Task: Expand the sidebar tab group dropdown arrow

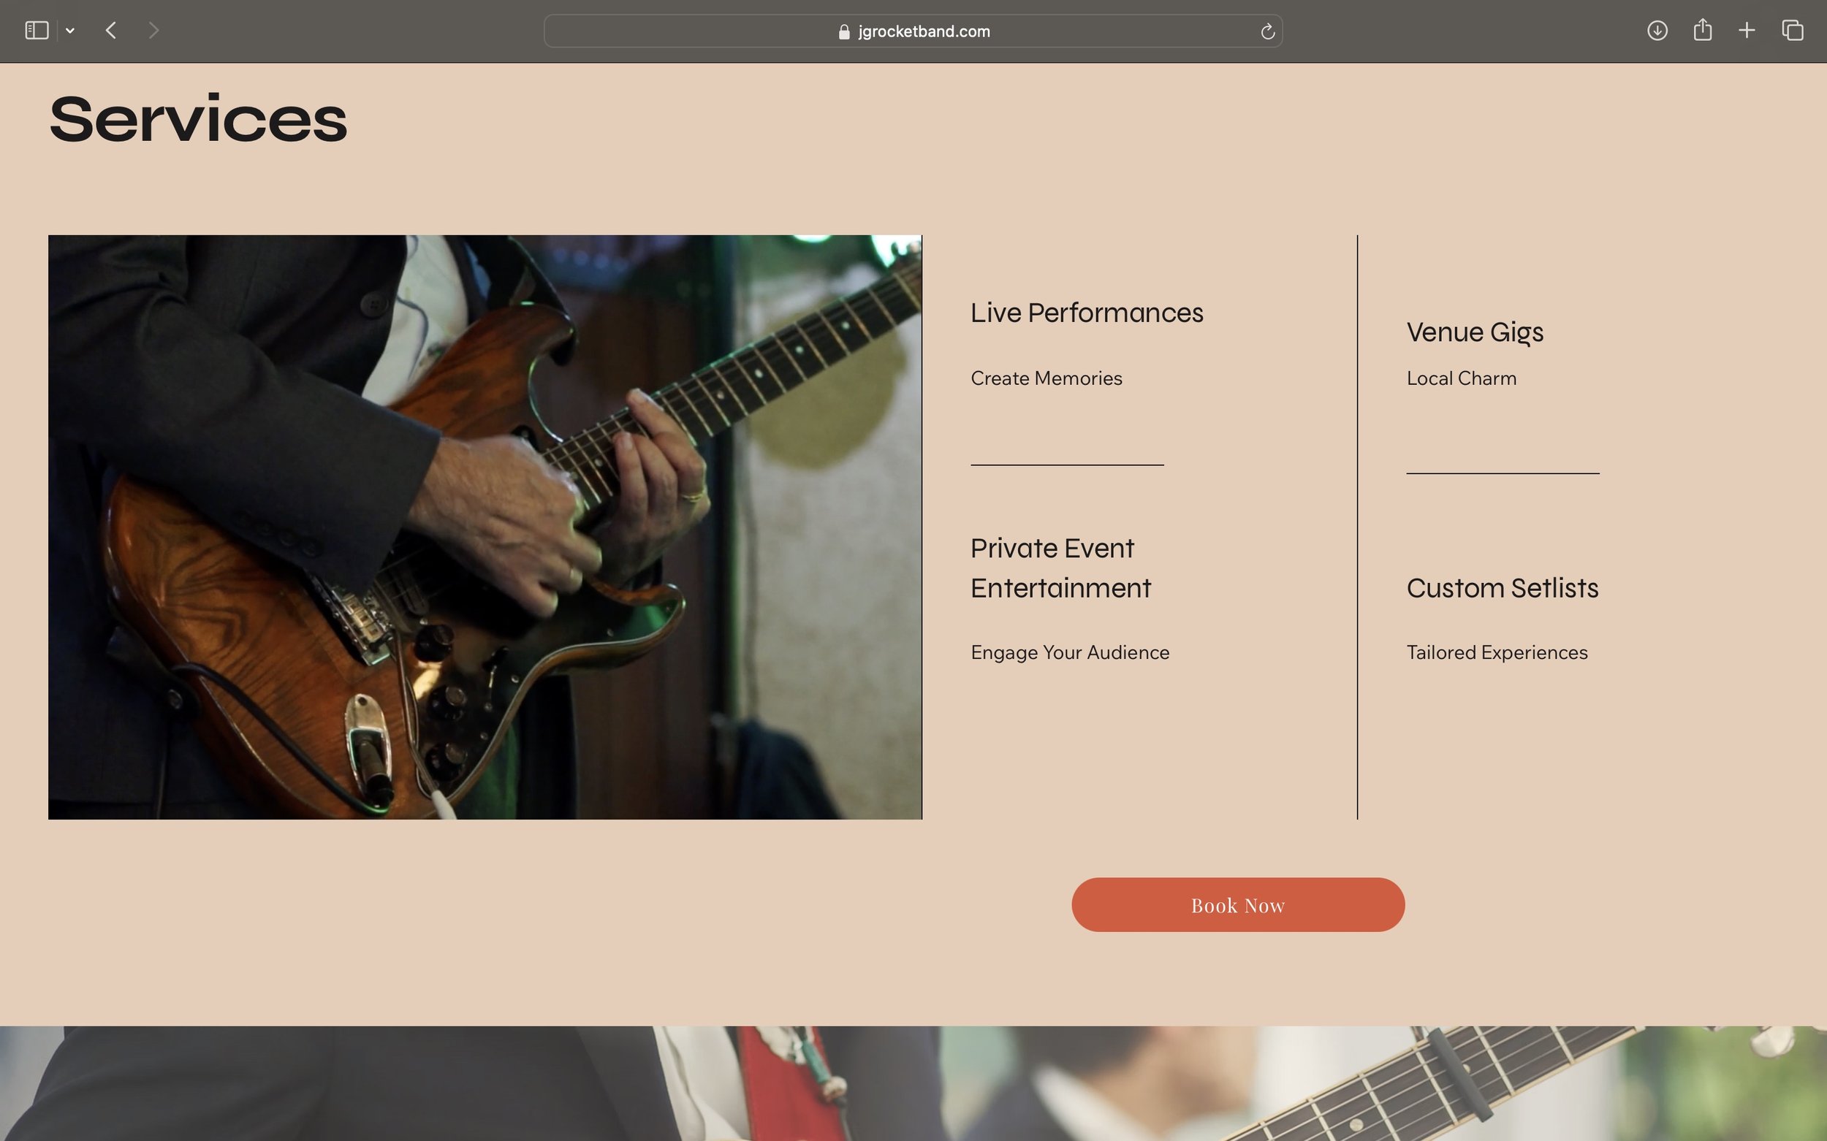Action: click(x=70, y=31)
